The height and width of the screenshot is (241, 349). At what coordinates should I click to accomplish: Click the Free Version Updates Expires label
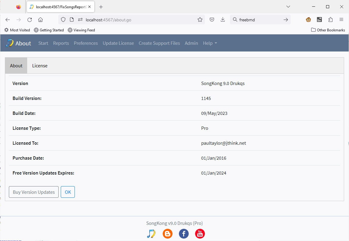43,173
